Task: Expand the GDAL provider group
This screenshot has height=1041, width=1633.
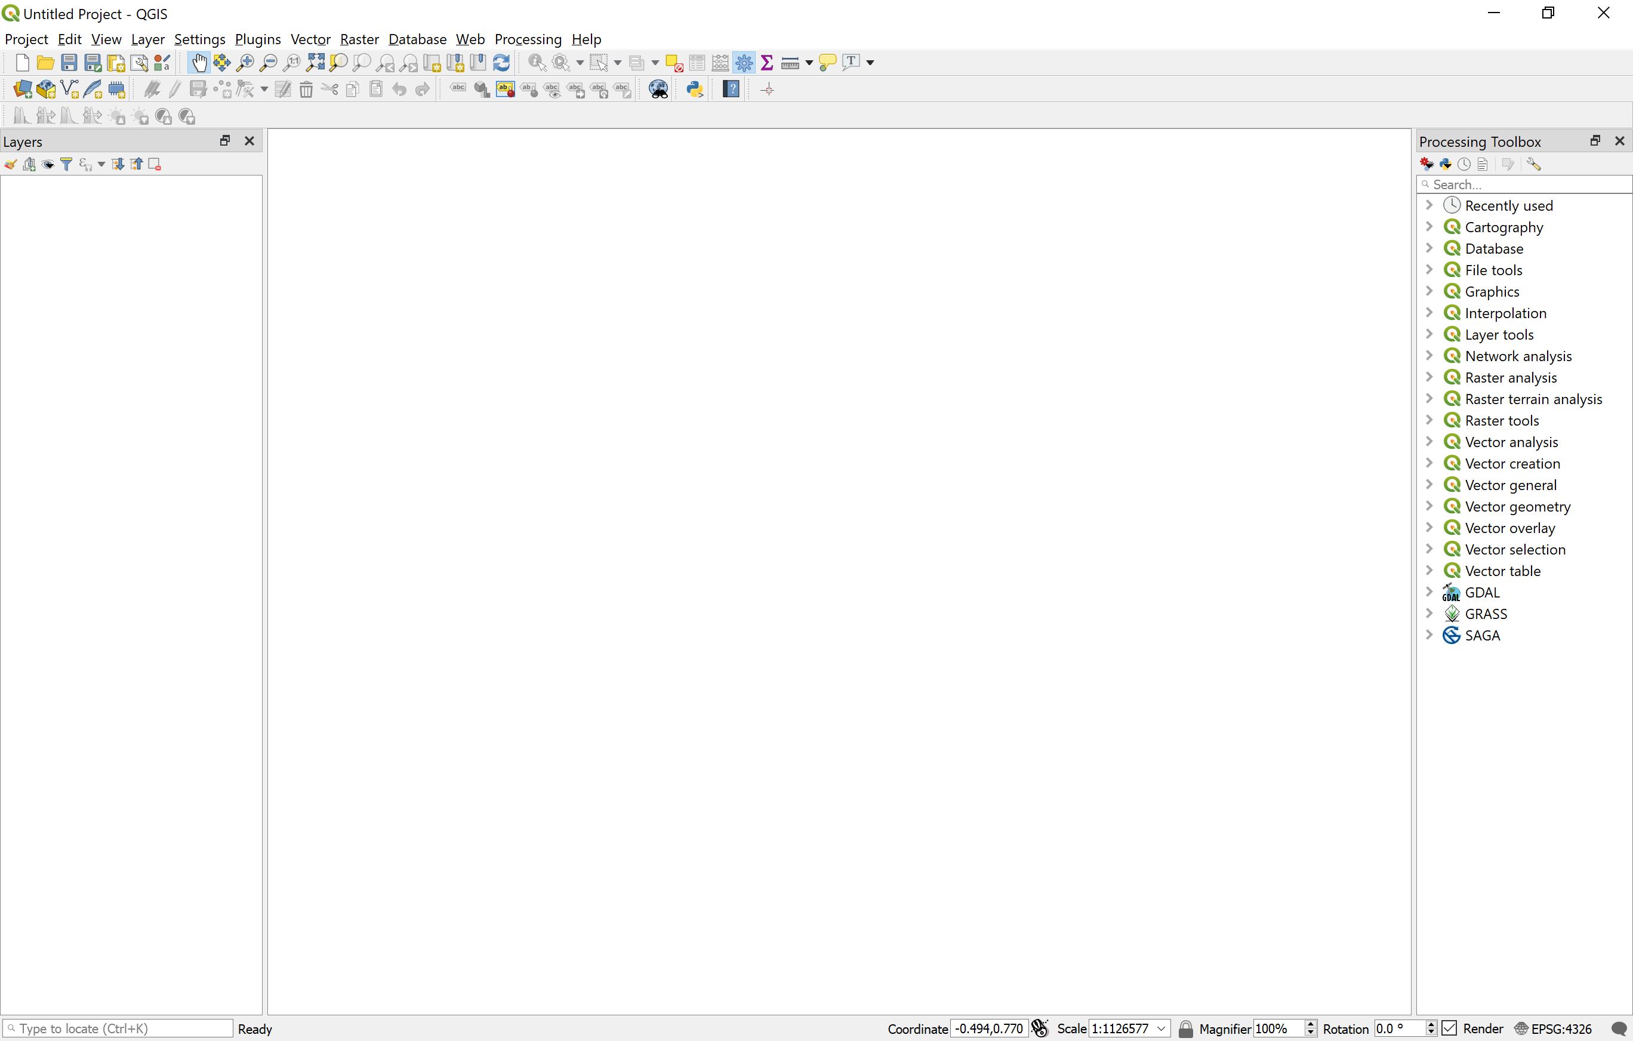Action: tap(1429, 592)
